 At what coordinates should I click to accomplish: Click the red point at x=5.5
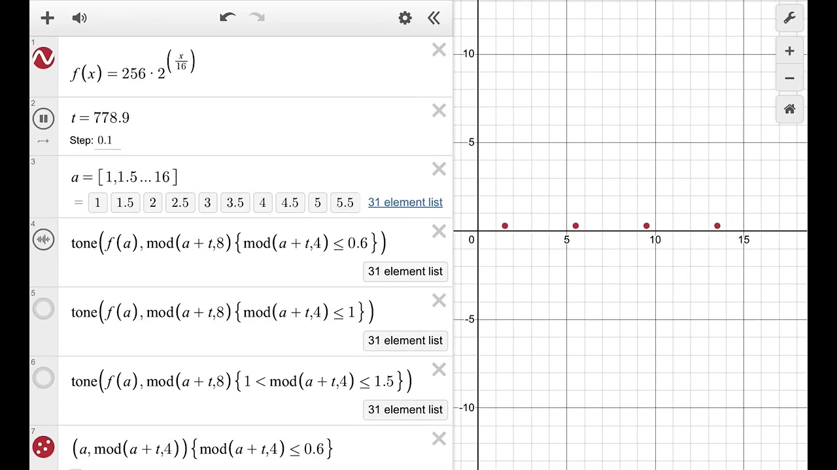pos(575,226)
